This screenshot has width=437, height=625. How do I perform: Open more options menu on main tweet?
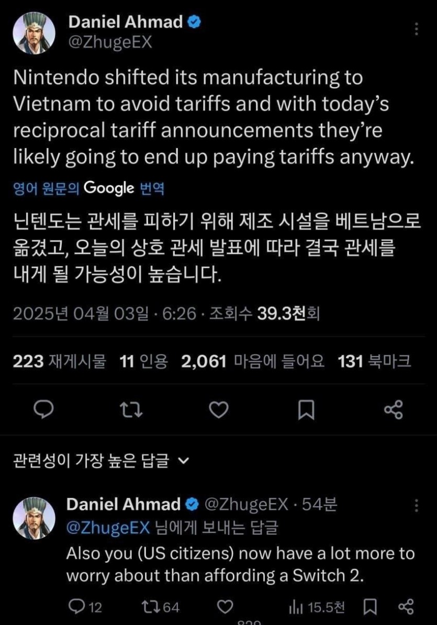(x=417, y=29)
